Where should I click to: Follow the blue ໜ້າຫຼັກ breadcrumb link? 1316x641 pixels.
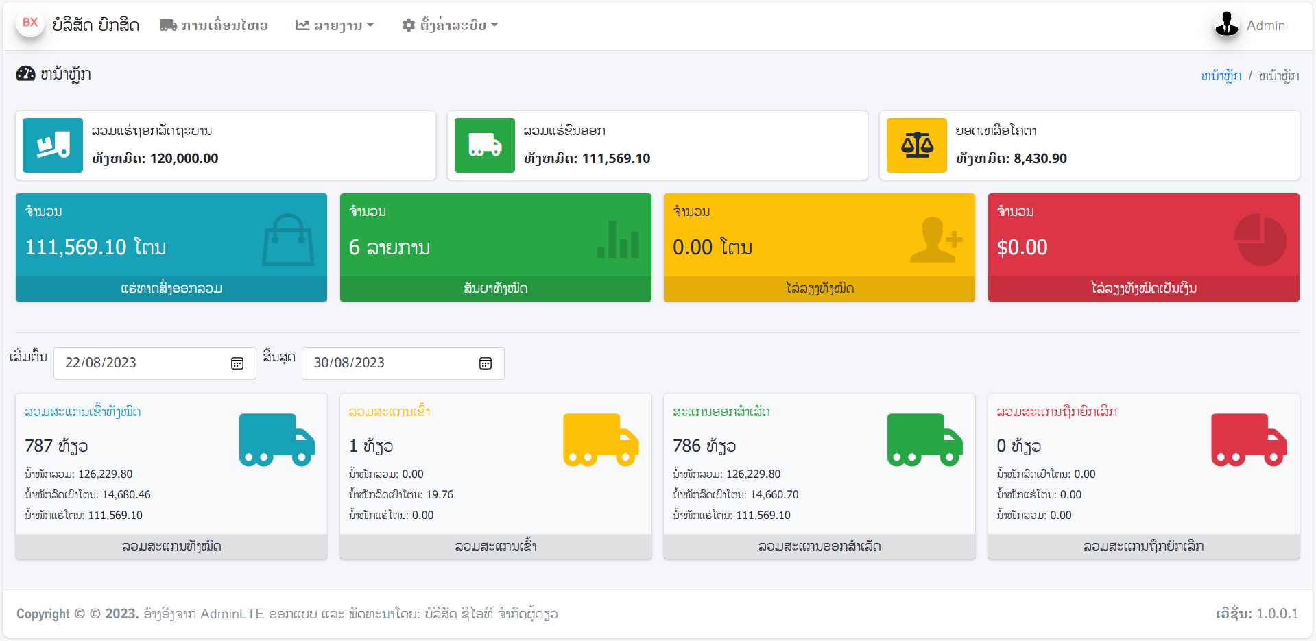[1221, 75]
